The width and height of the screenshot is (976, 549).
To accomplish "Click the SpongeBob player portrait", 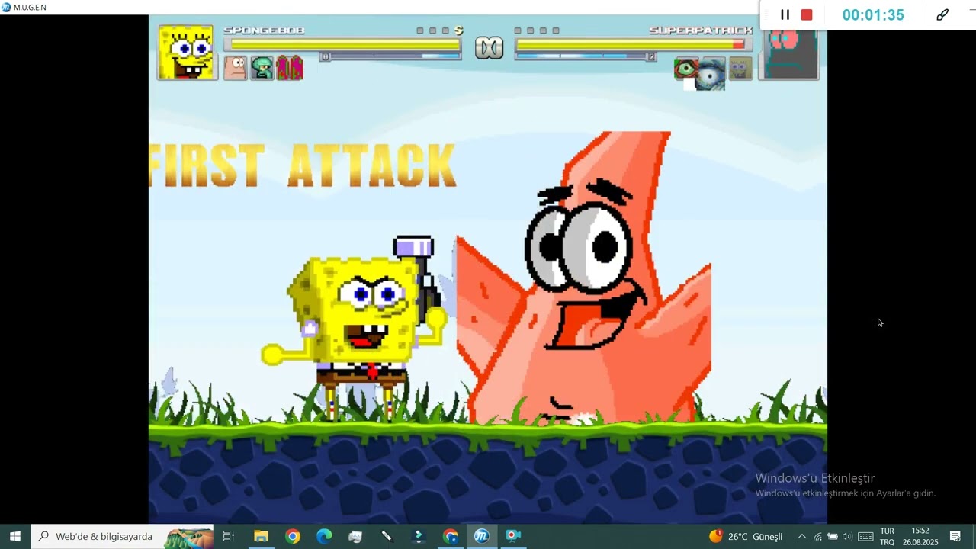I will pyautogui.click(x=187, y=52).
